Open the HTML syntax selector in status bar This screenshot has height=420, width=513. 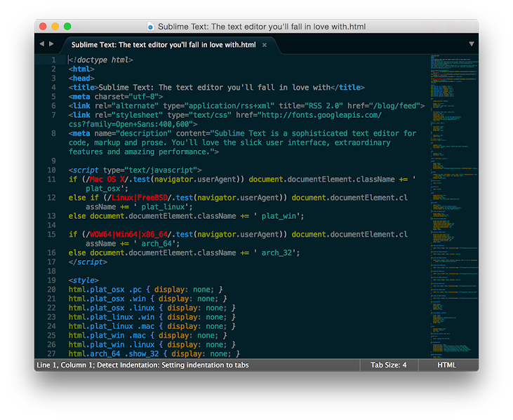click(x=446, y=365)
